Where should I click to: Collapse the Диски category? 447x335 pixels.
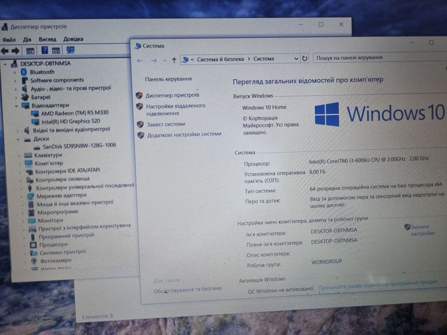[x=18, y=139]
